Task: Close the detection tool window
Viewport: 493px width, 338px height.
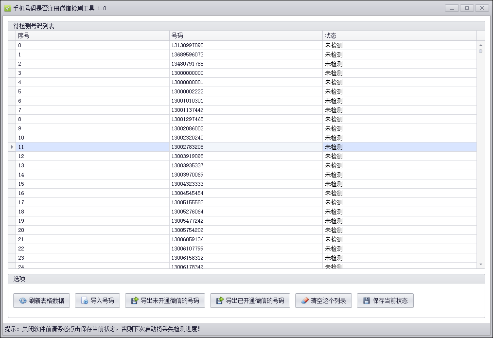Action: point(482,8)
